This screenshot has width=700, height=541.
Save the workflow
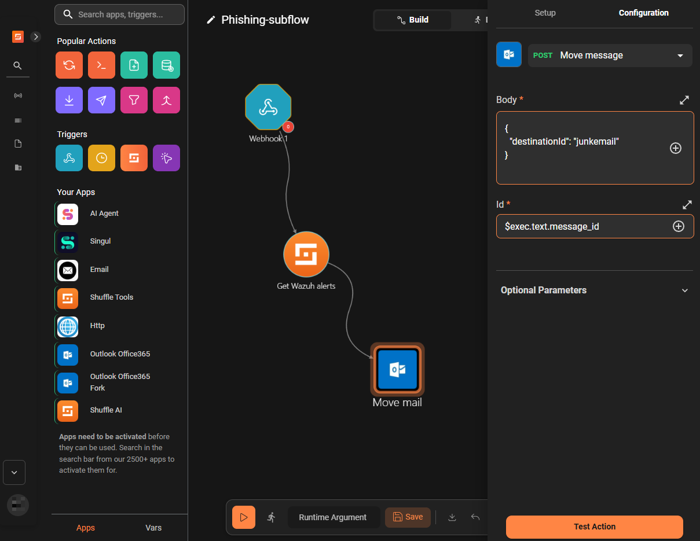pyautogui.click(x=408, y=517)
